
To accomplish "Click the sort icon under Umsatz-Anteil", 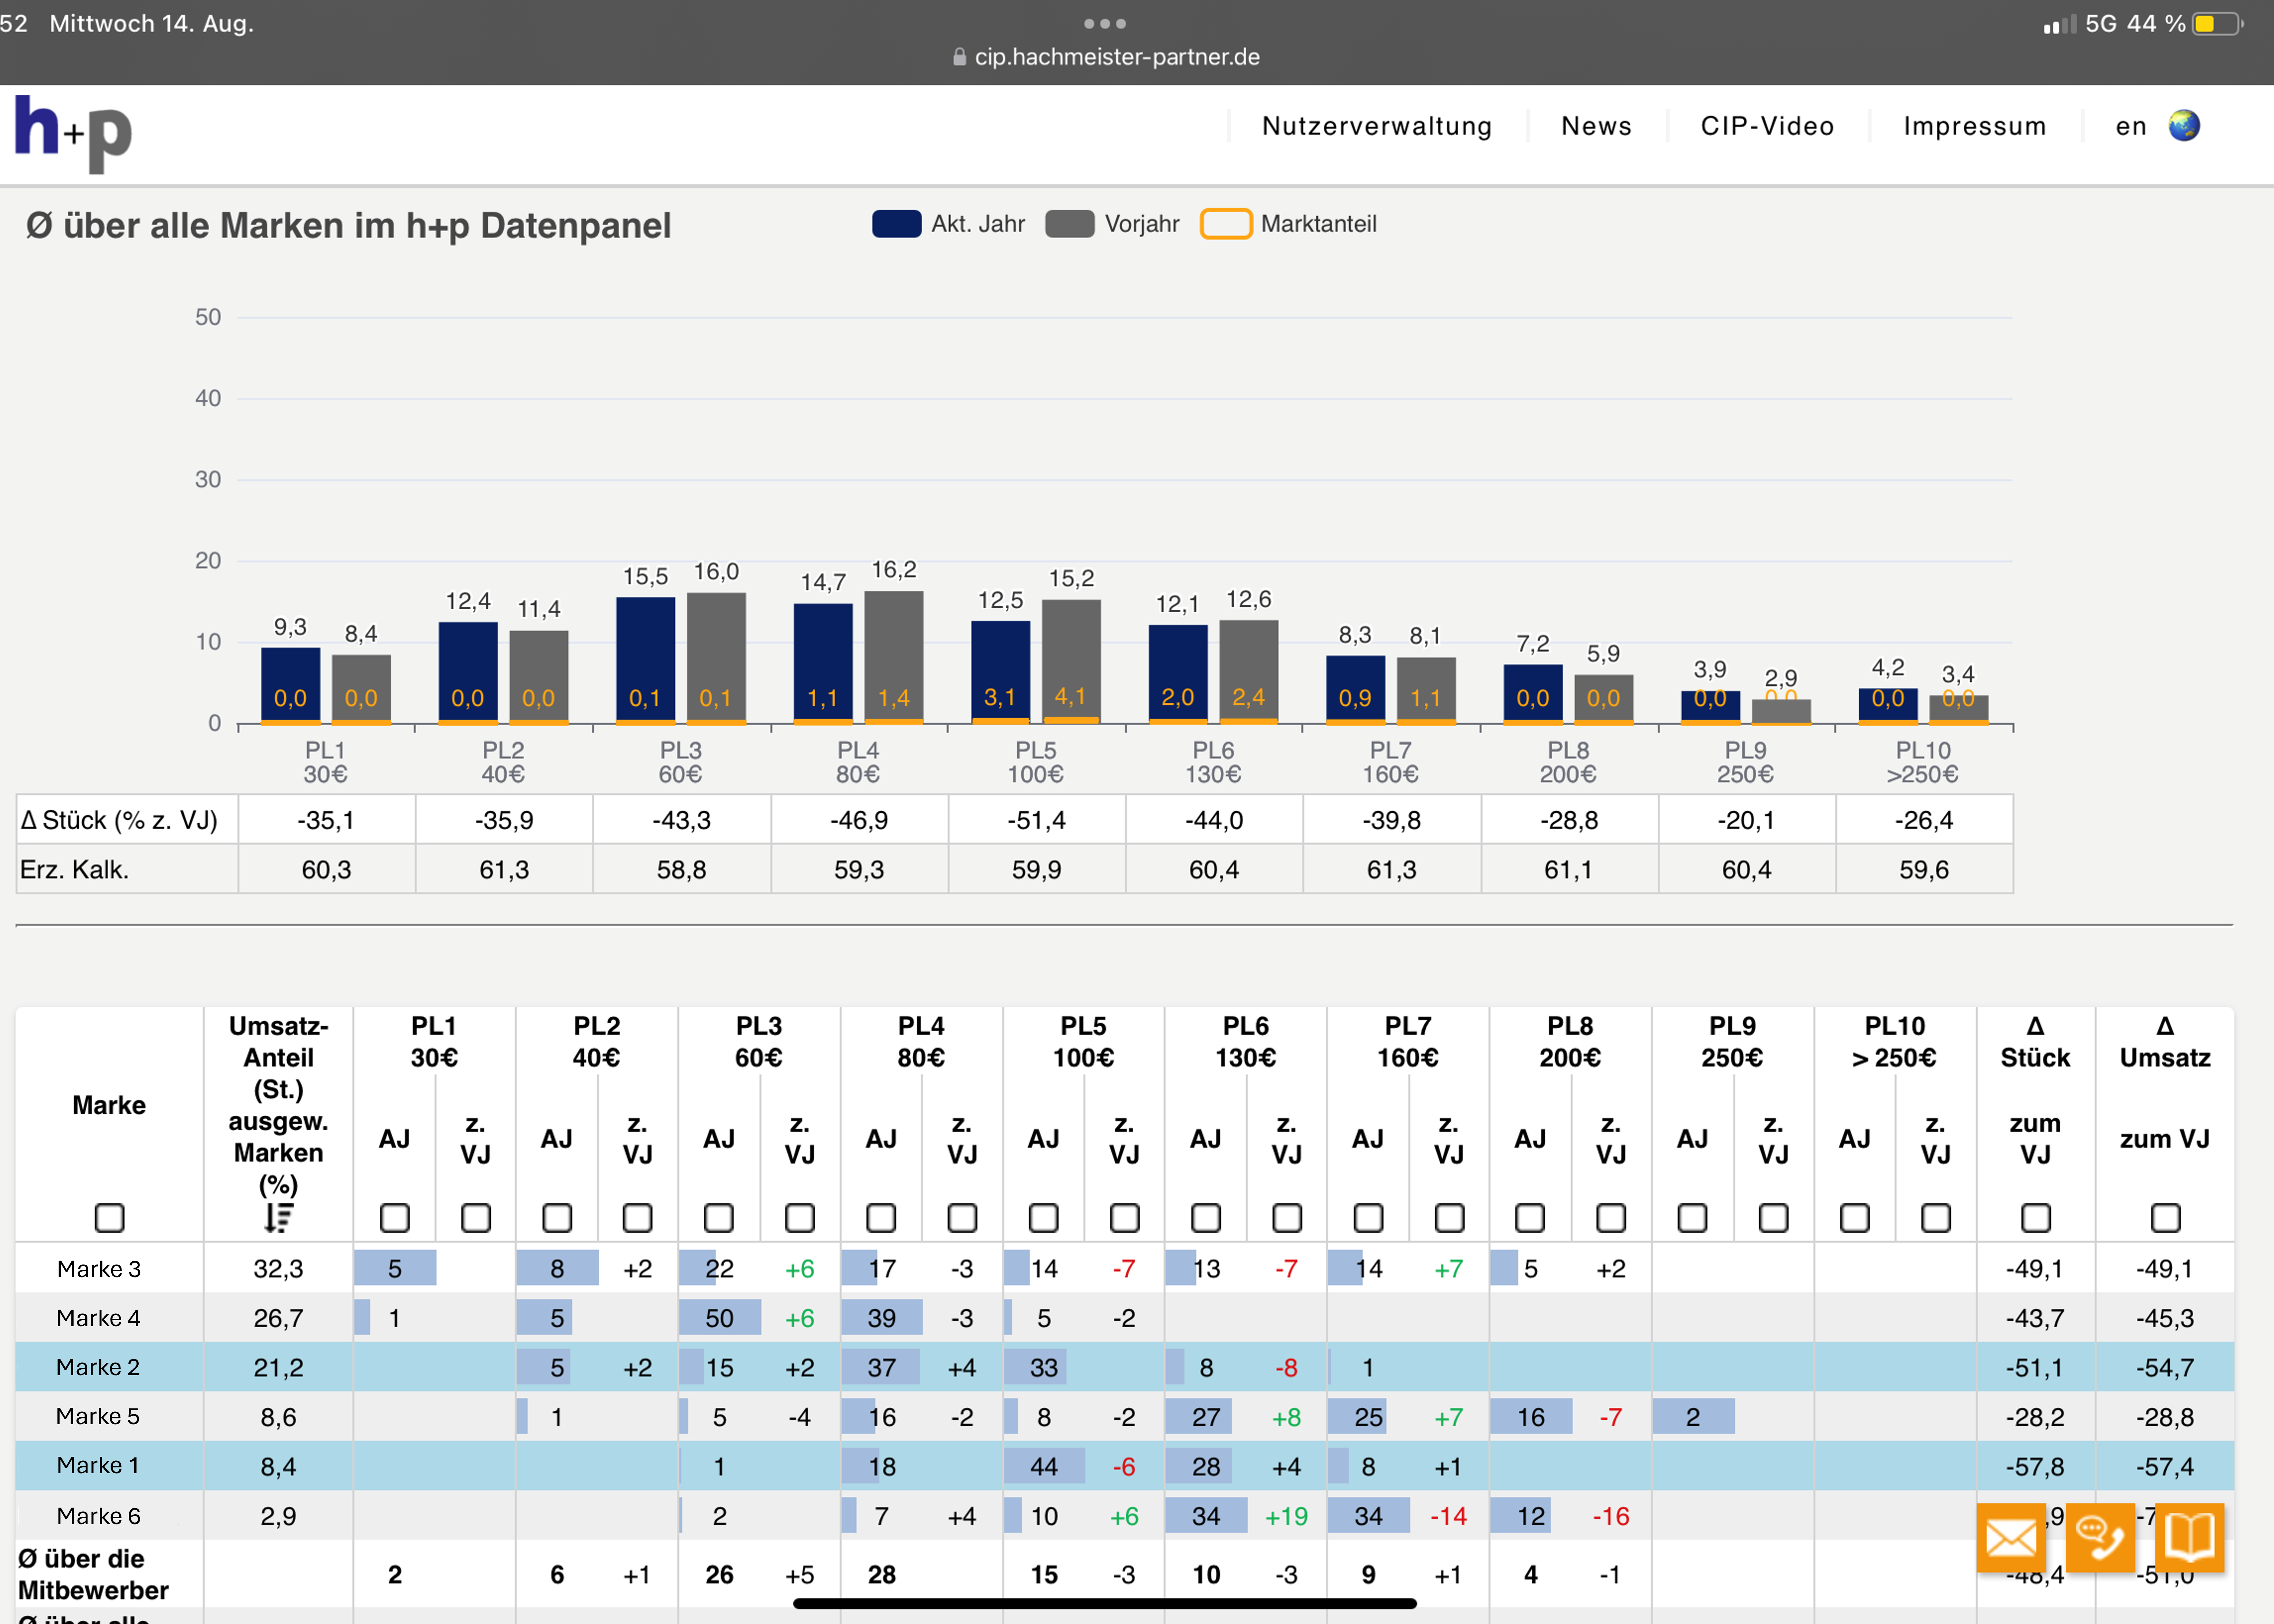I will [278, 1217].
